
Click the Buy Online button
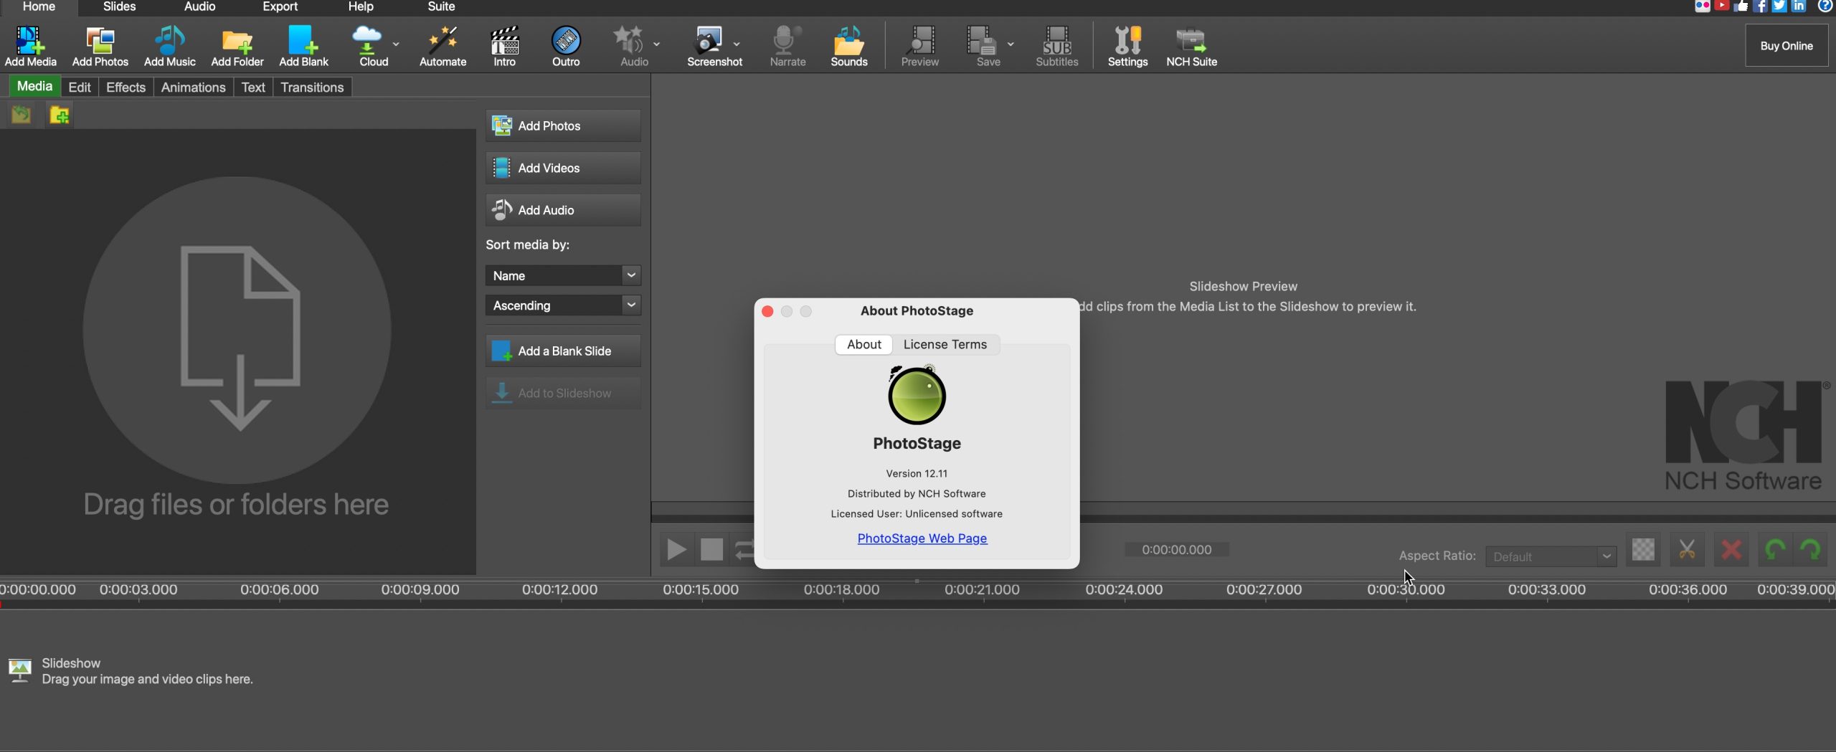[1787, 46]
